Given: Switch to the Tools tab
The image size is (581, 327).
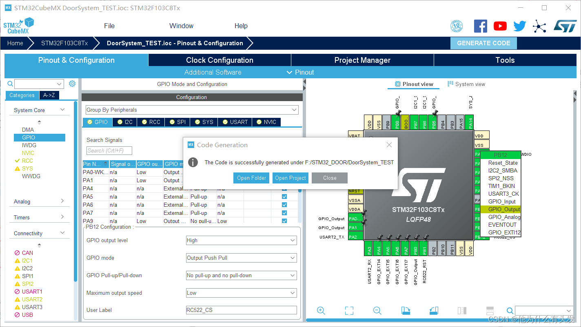Looking at the screenshot, I should tap(505, 60).
